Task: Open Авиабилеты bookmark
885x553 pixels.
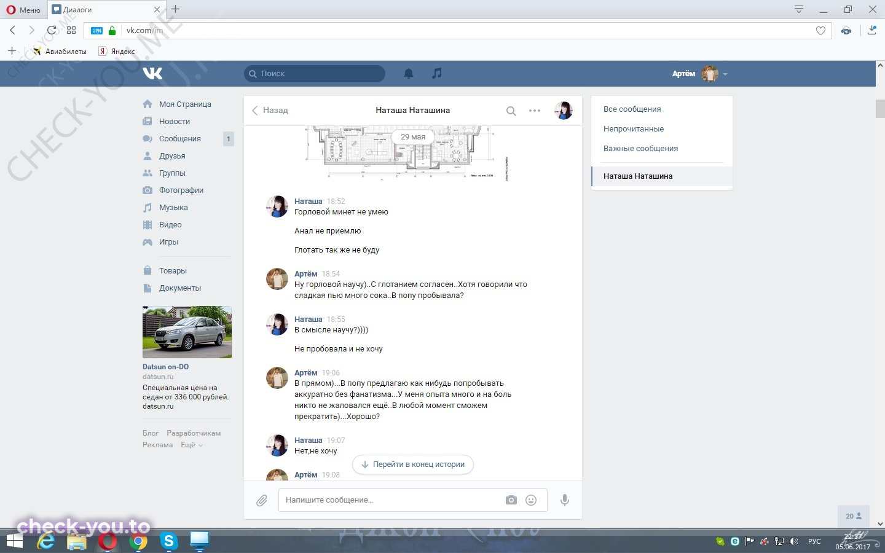Action: [x=60, y=52]
